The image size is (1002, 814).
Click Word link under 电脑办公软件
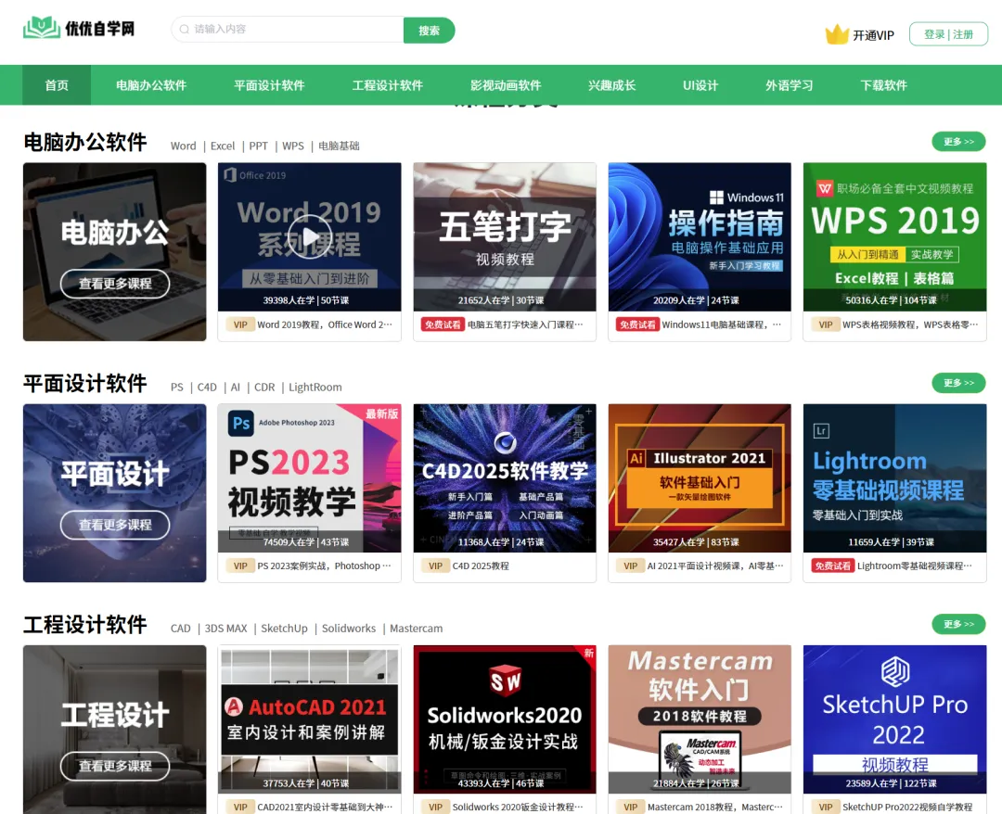184,146
